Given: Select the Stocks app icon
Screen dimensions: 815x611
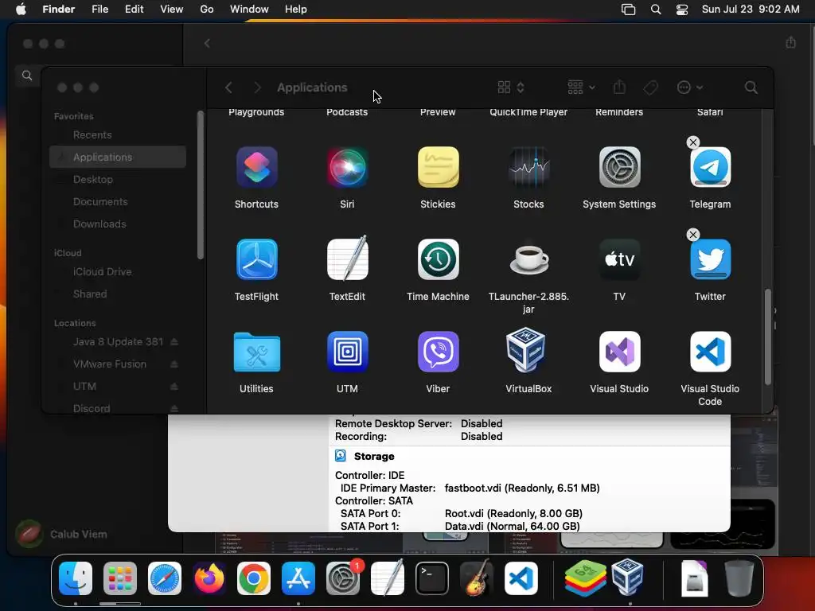Looking at the screenshot, I should [528, 167].
